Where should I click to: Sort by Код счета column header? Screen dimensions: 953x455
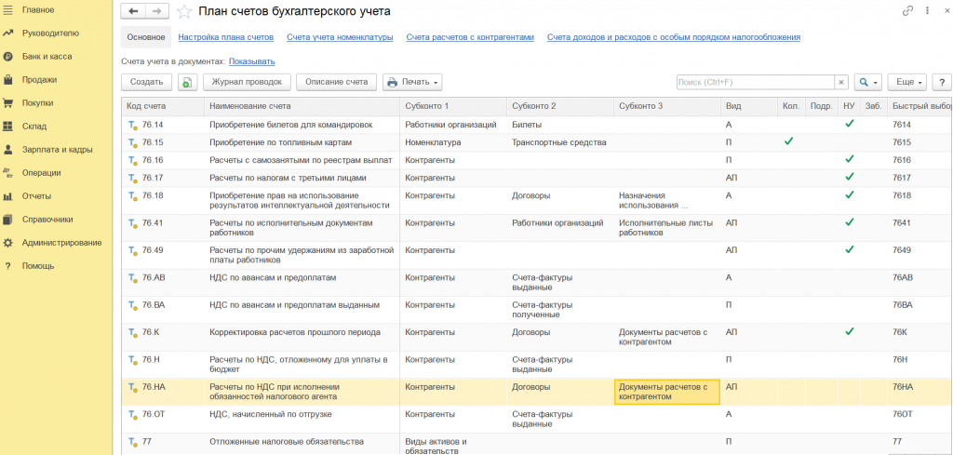(163, 106)
